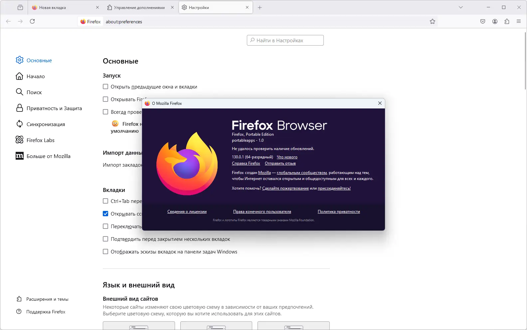Close the О Mozilla Firefox dialog
This screenshot has width=527, height=330.
[x=380, y=103]
